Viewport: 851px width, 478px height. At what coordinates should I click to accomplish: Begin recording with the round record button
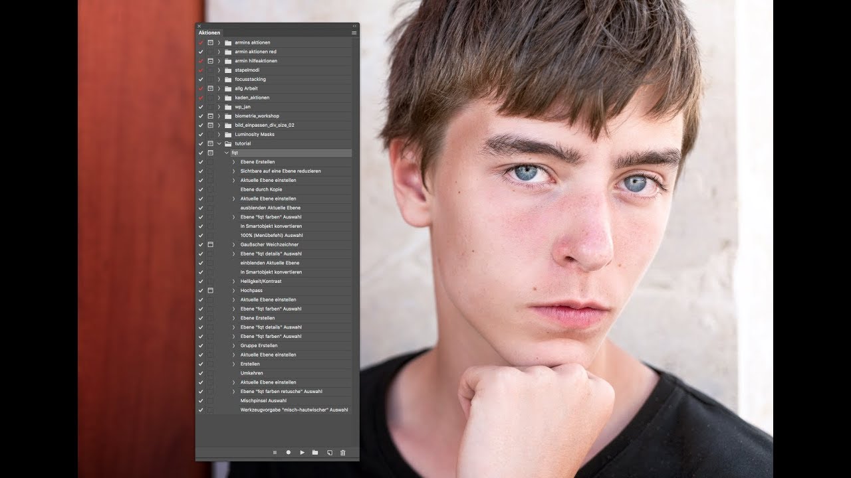click(x=289, y=452)
